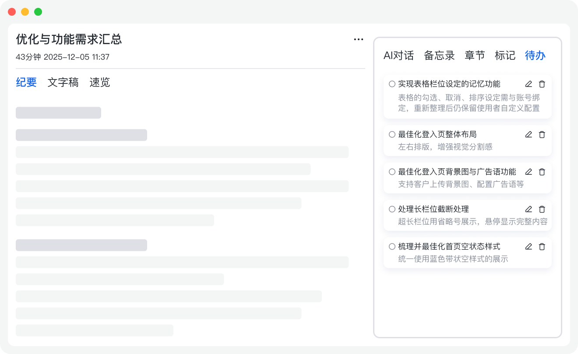
Task: Click the green maximize window button
Action: (x=38, y=12)
